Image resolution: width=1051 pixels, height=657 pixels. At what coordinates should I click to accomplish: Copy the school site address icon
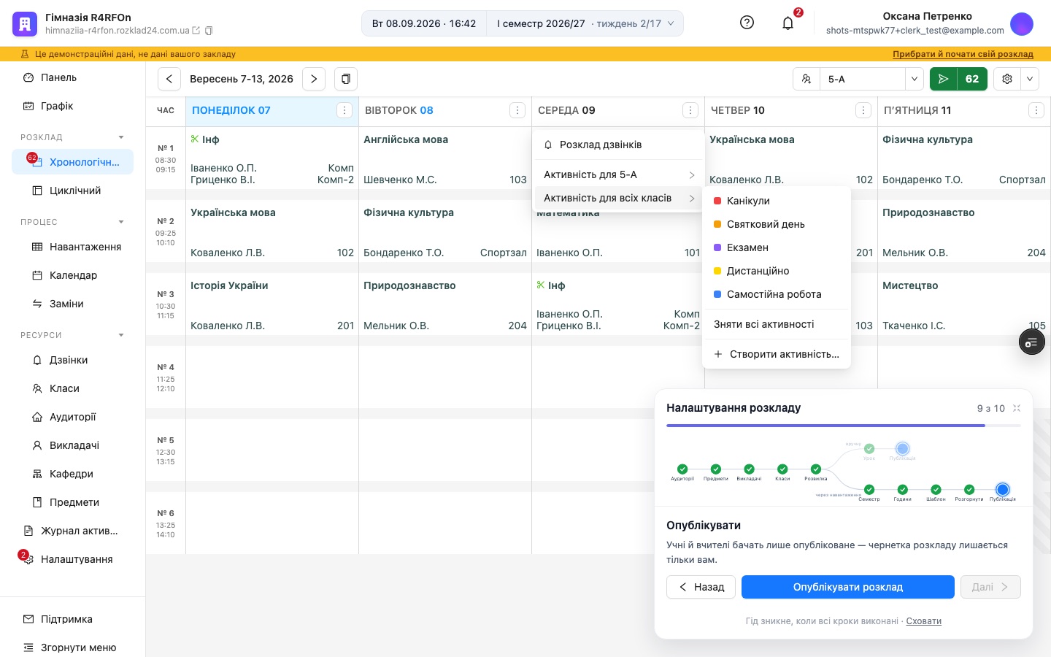(209, 31)
